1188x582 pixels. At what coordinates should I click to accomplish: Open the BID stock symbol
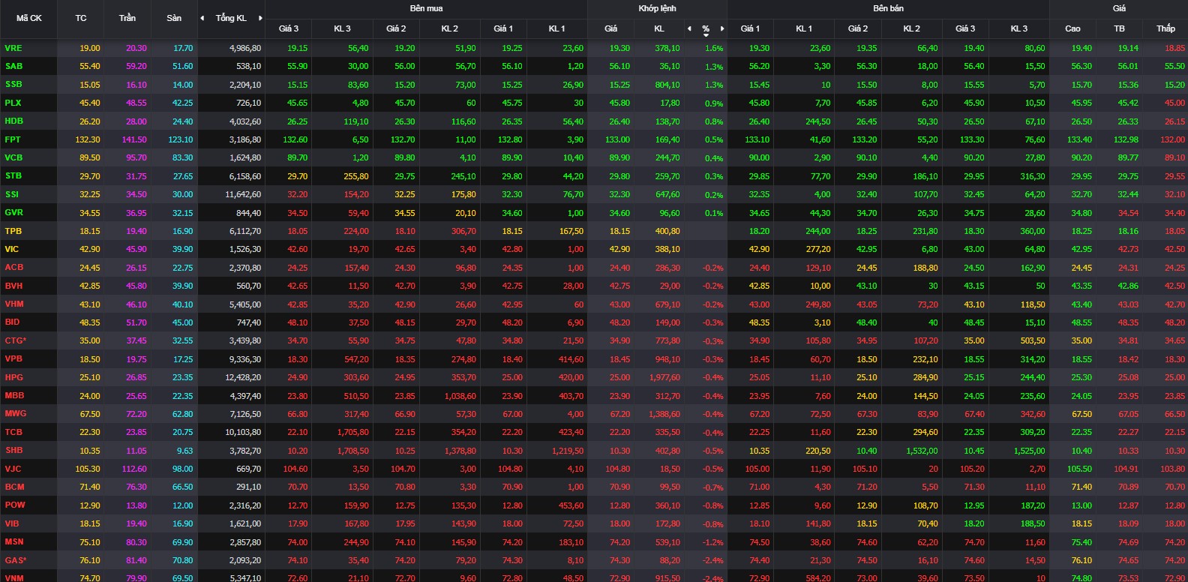(x=12, y=322)
